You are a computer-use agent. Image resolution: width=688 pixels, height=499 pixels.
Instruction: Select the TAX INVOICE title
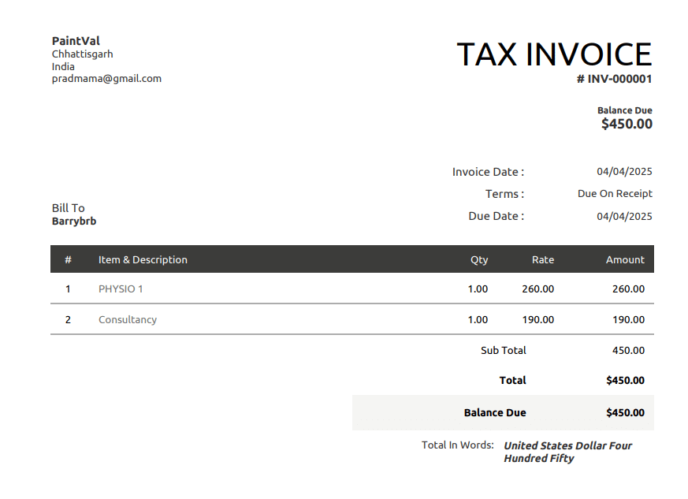[x=554, y=54]
